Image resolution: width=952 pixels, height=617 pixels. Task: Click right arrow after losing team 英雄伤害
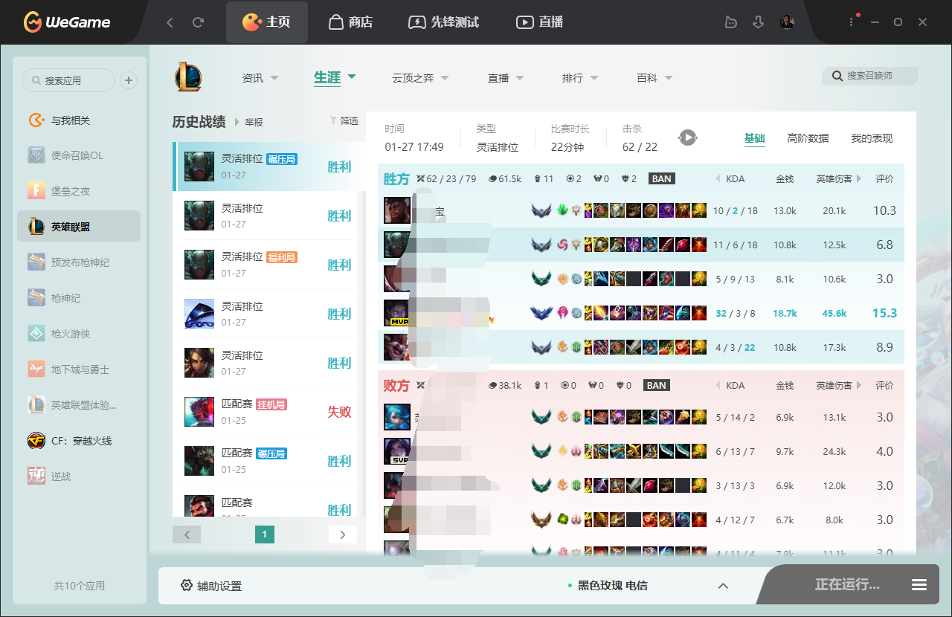click(859, 385)
